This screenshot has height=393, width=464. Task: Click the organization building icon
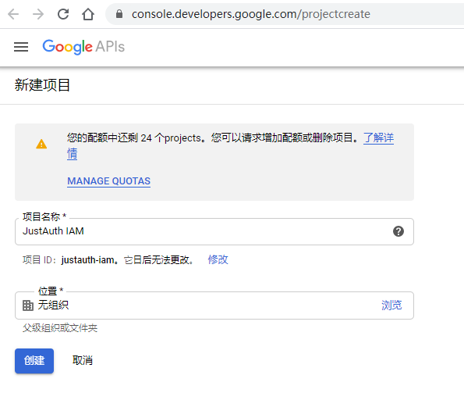coord(28,305)
